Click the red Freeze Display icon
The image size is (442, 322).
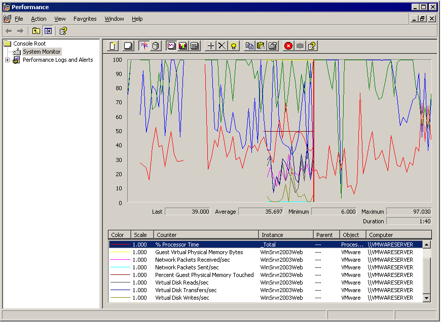(x=288, y=46)
